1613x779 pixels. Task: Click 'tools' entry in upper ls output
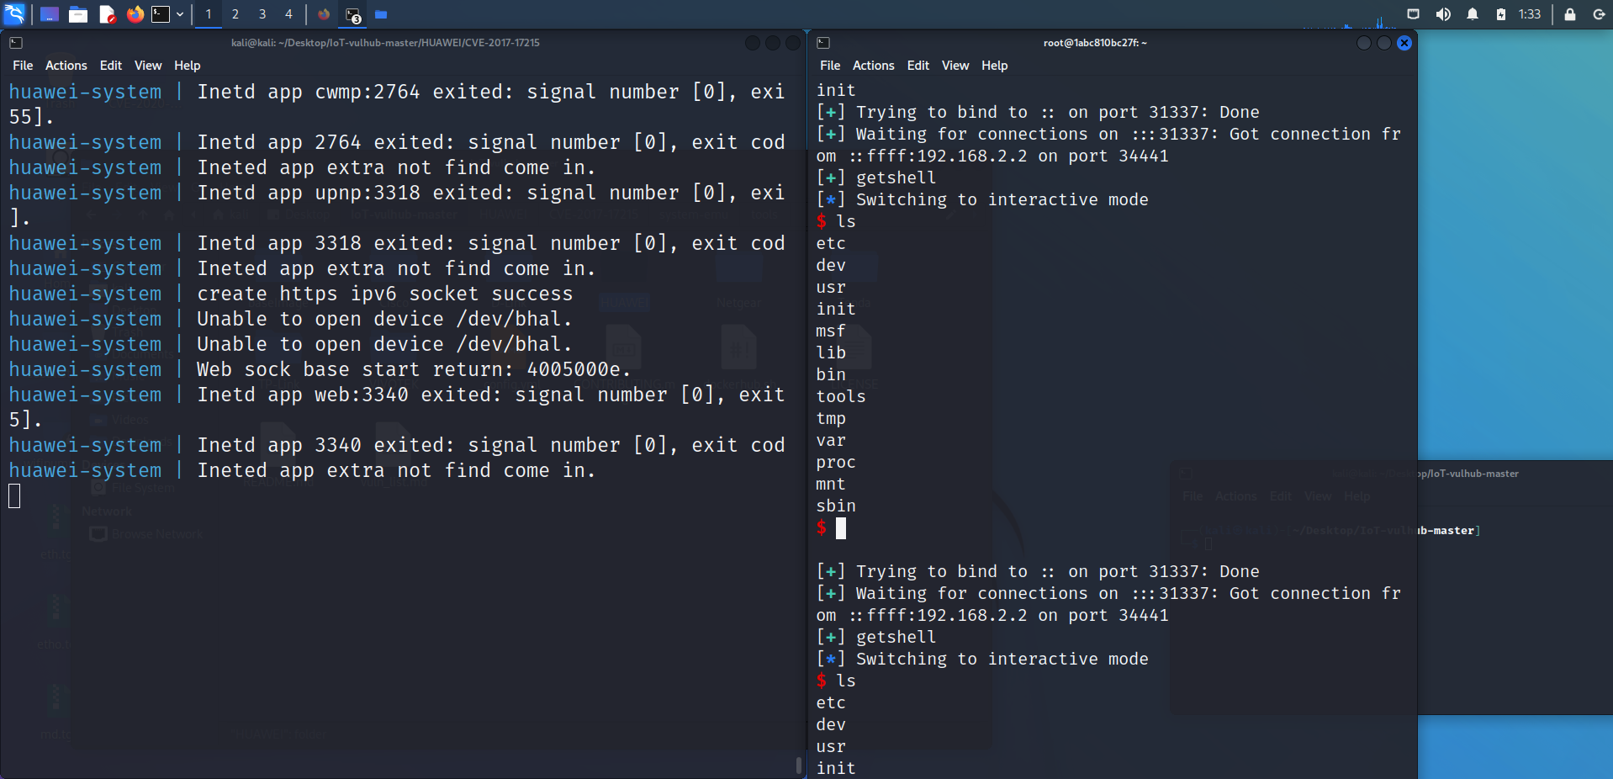(x=841, y=396)
